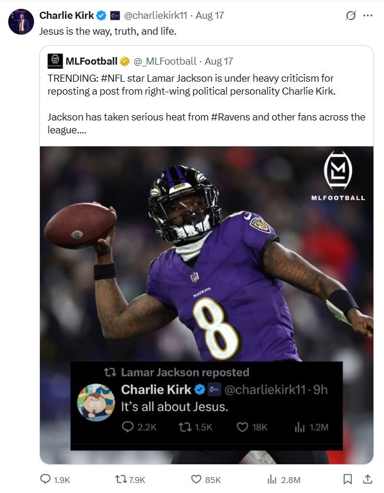Visit the @charliekirk11 handle link

pos(156,15)
